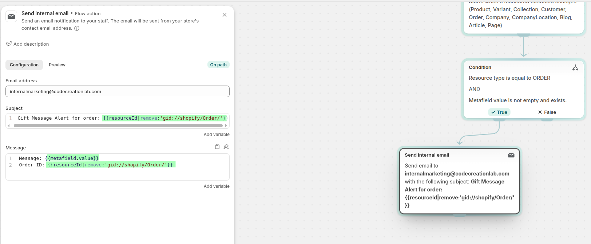Screen dimensions: 591x244
Task: Click the Add description speech bubble icon
Action: [x=9, y=44]
